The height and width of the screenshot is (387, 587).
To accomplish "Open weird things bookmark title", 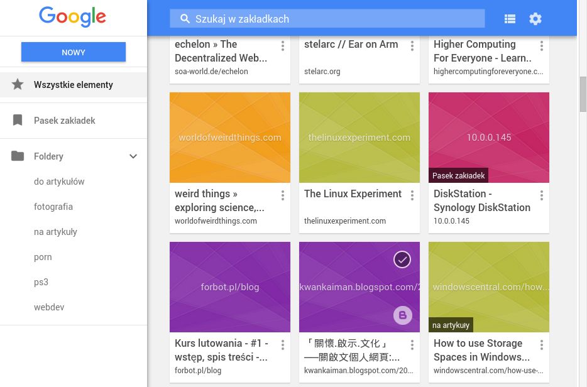I will [x=220, y=200].
